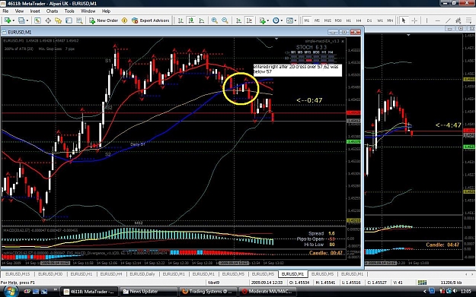This screenshot has height=297, width=476.
Task: Switch to candlestick chart display
Action: (191, 21)
